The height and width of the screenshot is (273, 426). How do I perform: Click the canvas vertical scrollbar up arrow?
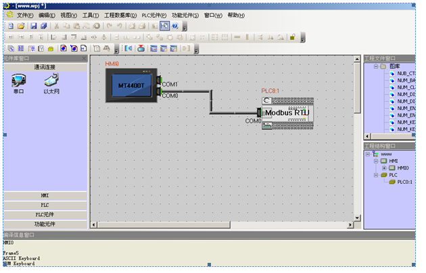click(358, 59)
